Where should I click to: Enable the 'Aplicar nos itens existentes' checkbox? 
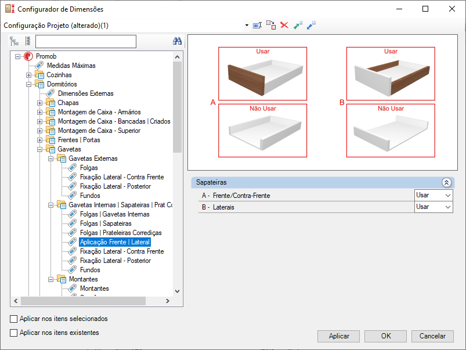coord(14,333)
